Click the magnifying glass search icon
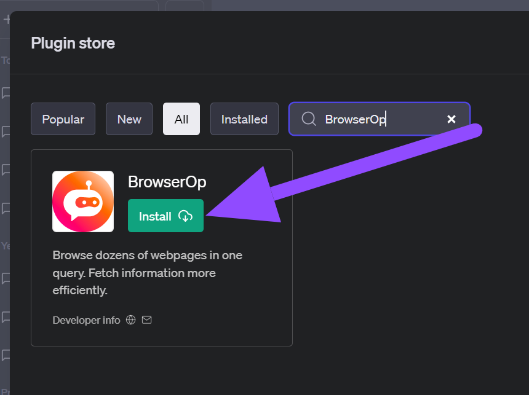Screen dimensions: 529x395 pyautogui.click(x=309, y=119)
